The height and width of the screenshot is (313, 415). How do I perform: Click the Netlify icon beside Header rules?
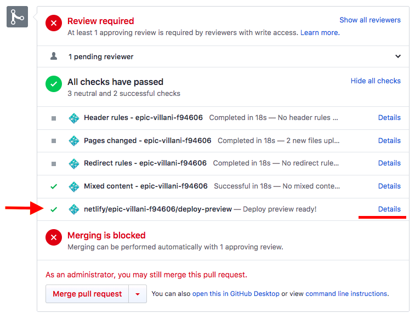(74, 118)
